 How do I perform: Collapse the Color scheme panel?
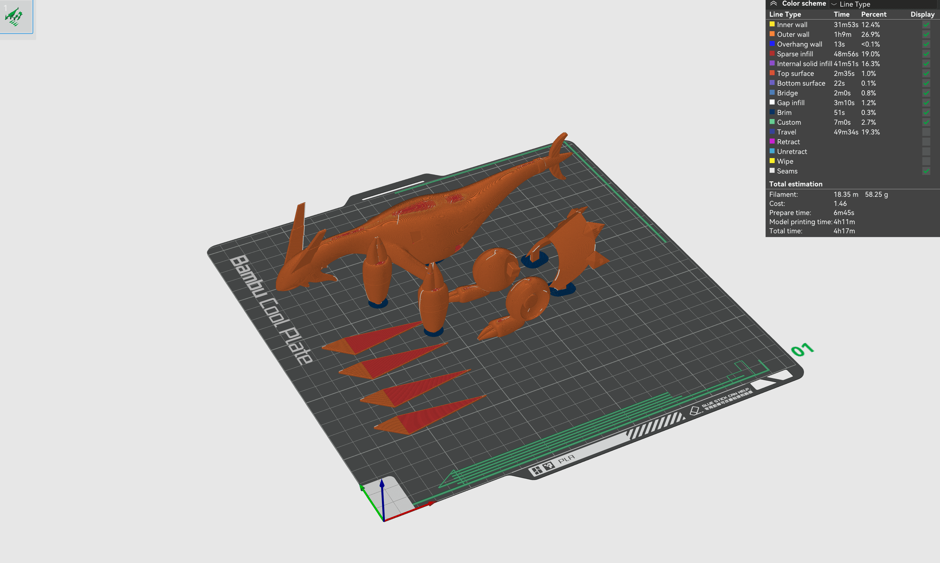pyautogui.click(x=773, y=3)
